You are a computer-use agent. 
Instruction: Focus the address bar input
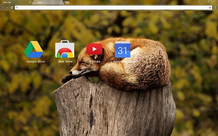point(113,7)
